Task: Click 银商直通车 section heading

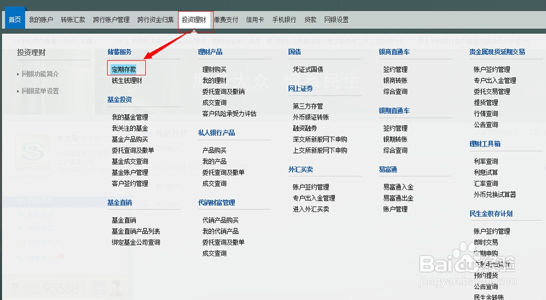Action: (394, 52)
